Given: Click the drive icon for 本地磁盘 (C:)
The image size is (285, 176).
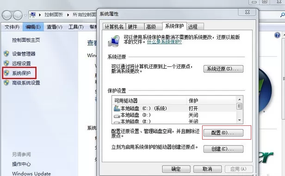Looking at the screenshot, I should pyautogui.click(x=117, y=108).
